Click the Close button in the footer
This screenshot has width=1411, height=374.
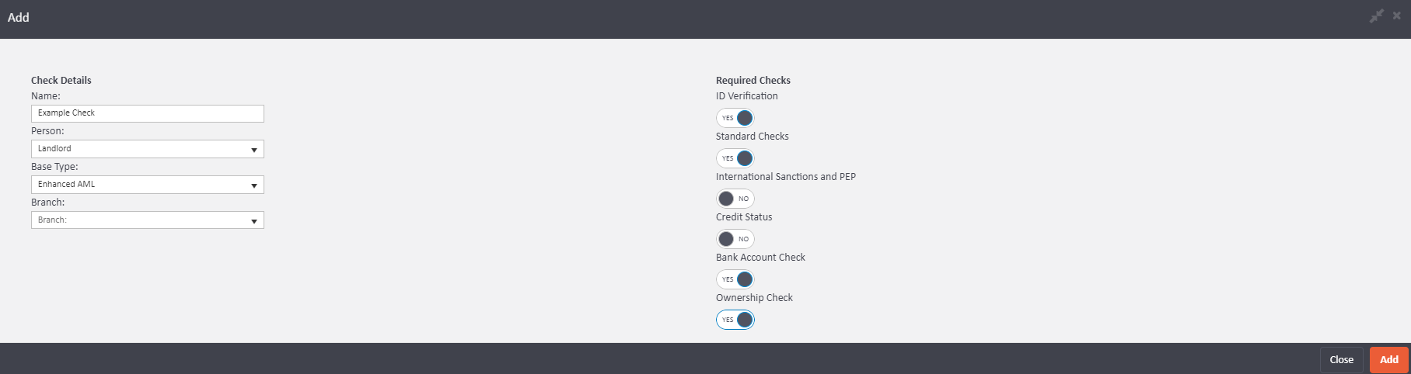coord(1341,360)
